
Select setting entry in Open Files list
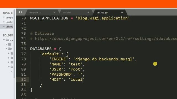tap(9, 27)
